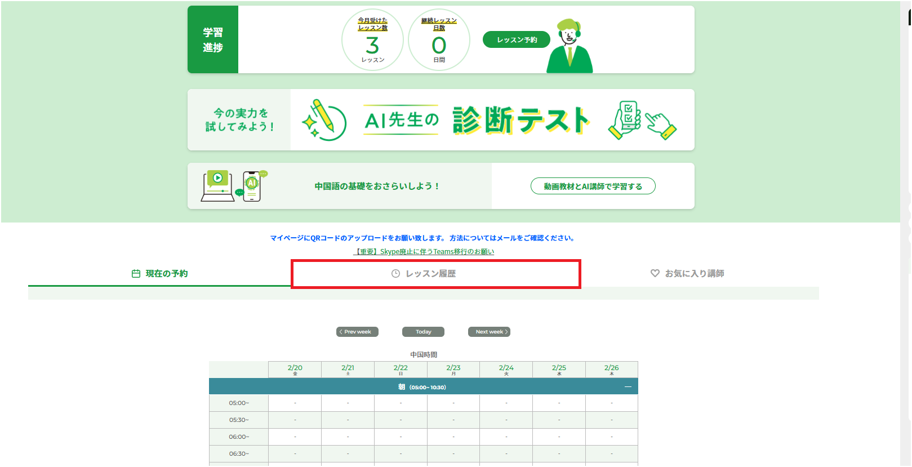This screenshot has width=912, height=467.
Task: Click the calendar icon beside 現在の予約
Action: coord(136,274)
